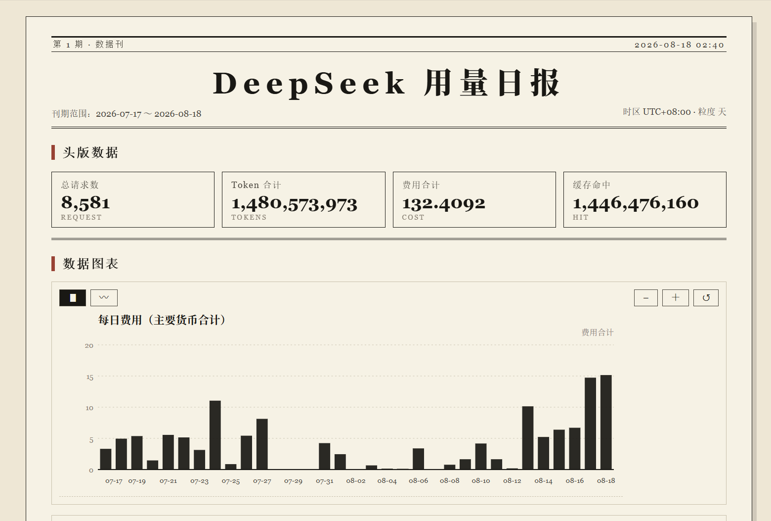The image size is (771, 521).
Task: Click the 8,581 request count value
Action: [86, 203]
